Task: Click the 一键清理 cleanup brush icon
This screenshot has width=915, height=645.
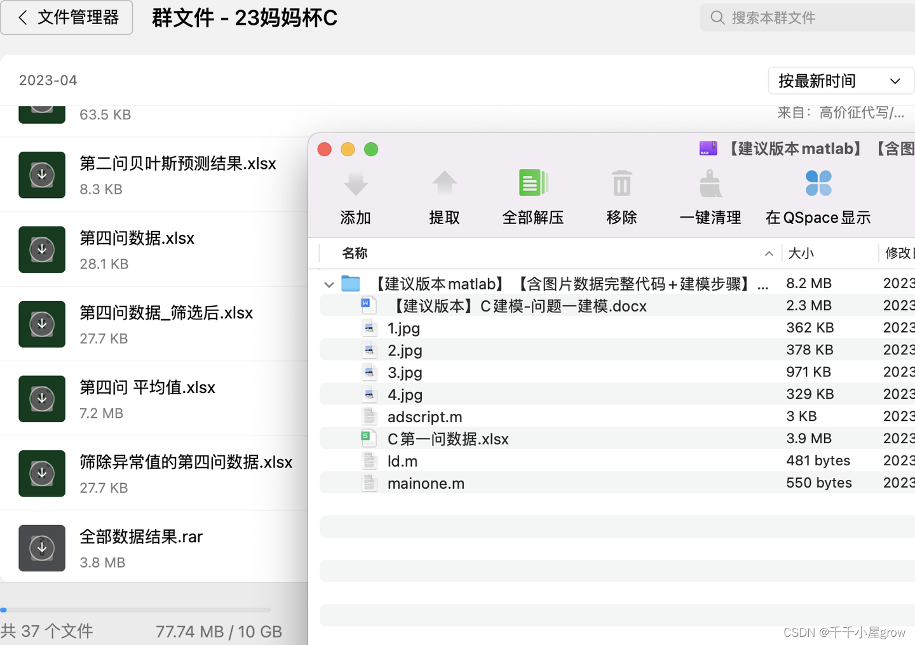Action: (710, 183)
